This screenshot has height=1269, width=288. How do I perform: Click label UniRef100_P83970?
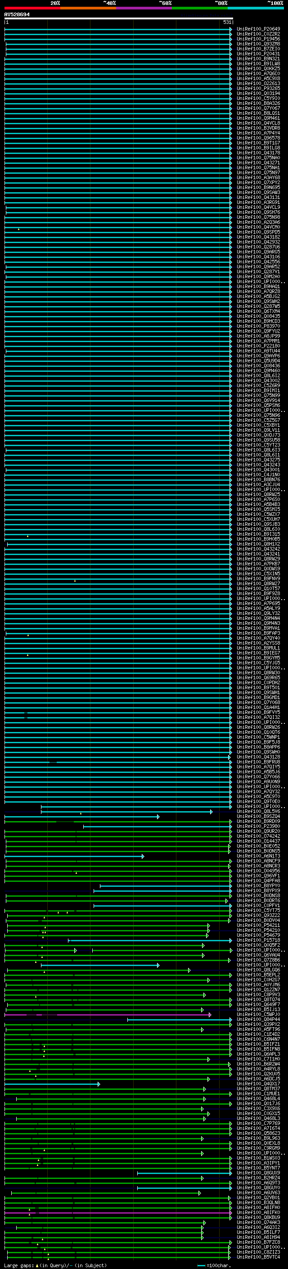tap(258, 326)
